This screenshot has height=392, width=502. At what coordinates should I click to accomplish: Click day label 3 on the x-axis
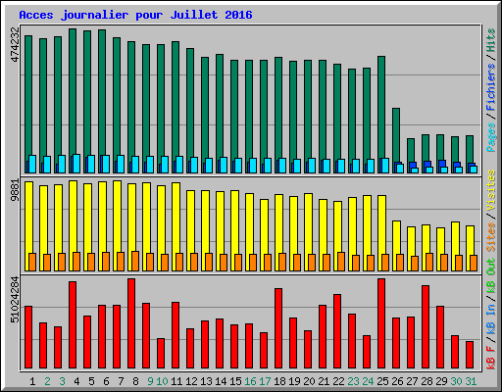(x=62, y=381)
